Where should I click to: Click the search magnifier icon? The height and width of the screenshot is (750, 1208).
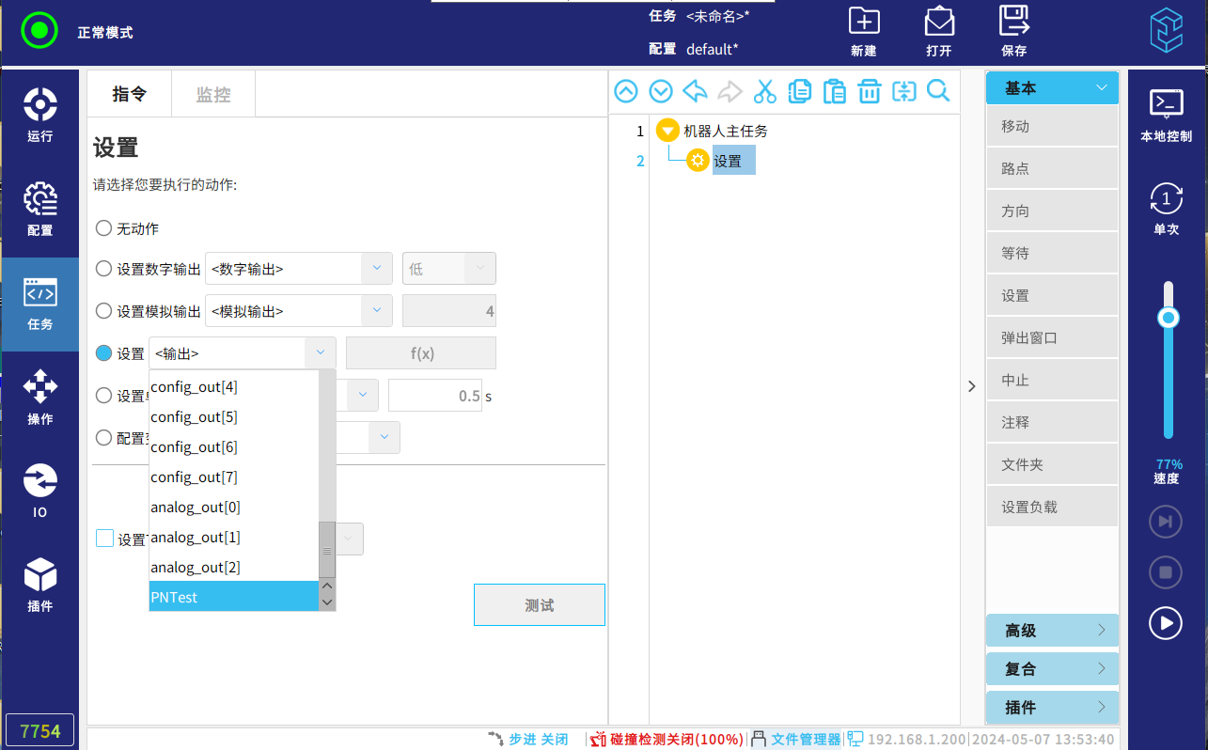[938, 91]
